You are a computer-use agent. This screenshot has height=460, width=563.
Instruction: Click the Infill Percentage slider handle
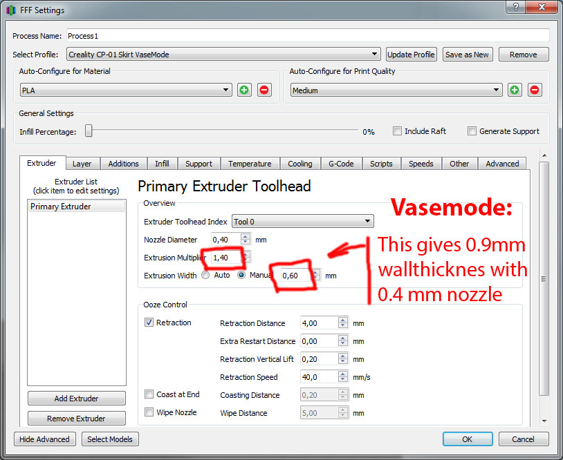(x=89, y=131)
